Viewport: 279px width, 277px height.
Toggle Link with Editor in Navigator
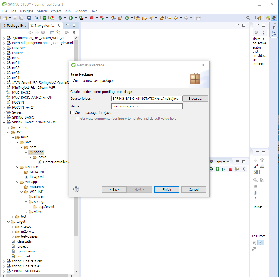[x=58, y=32]
